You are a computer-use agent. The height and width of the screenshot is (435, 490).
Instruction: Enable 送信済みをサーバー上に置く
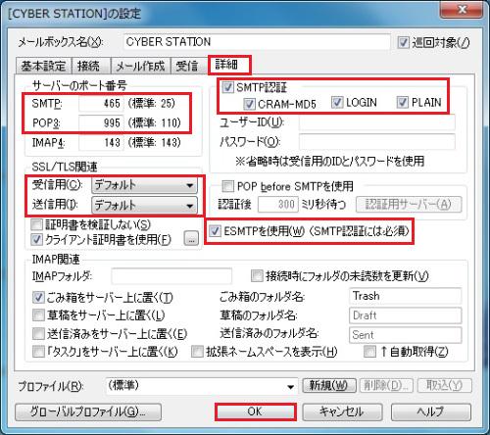click(x=38, y=334)
